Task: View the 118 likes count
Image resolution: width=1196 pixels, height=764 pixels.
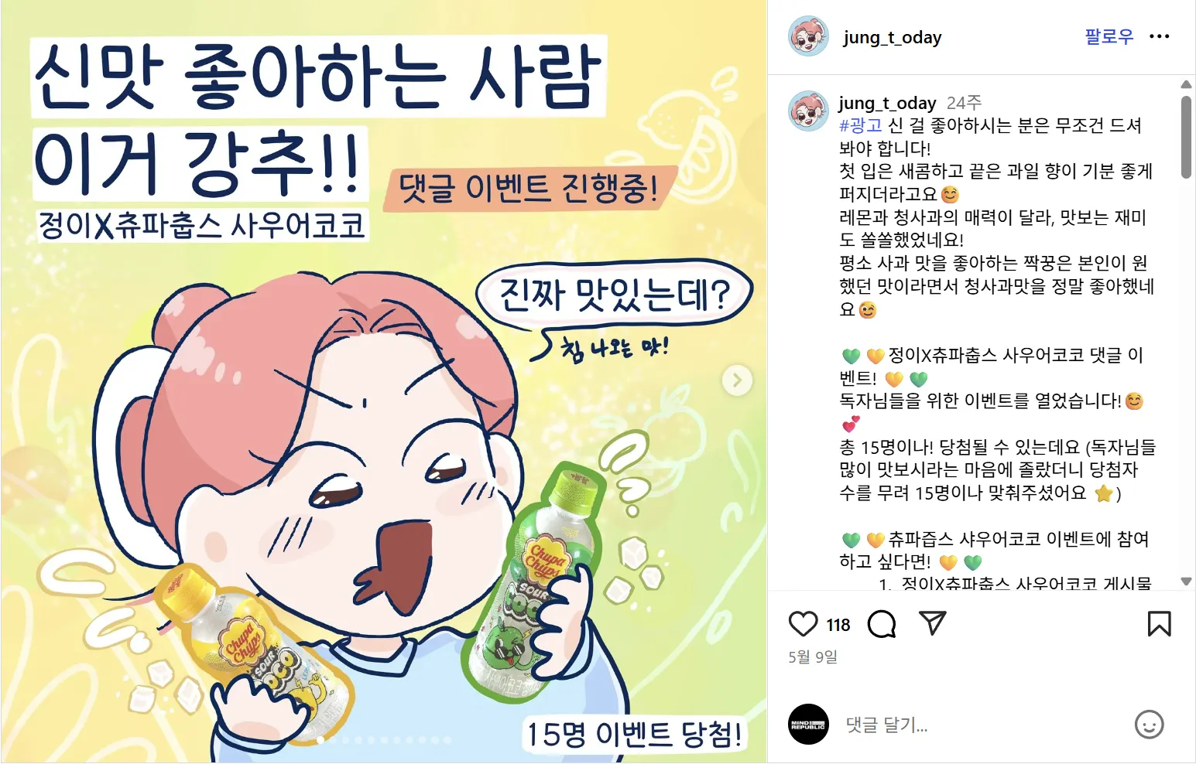Action: coord(838,625)
